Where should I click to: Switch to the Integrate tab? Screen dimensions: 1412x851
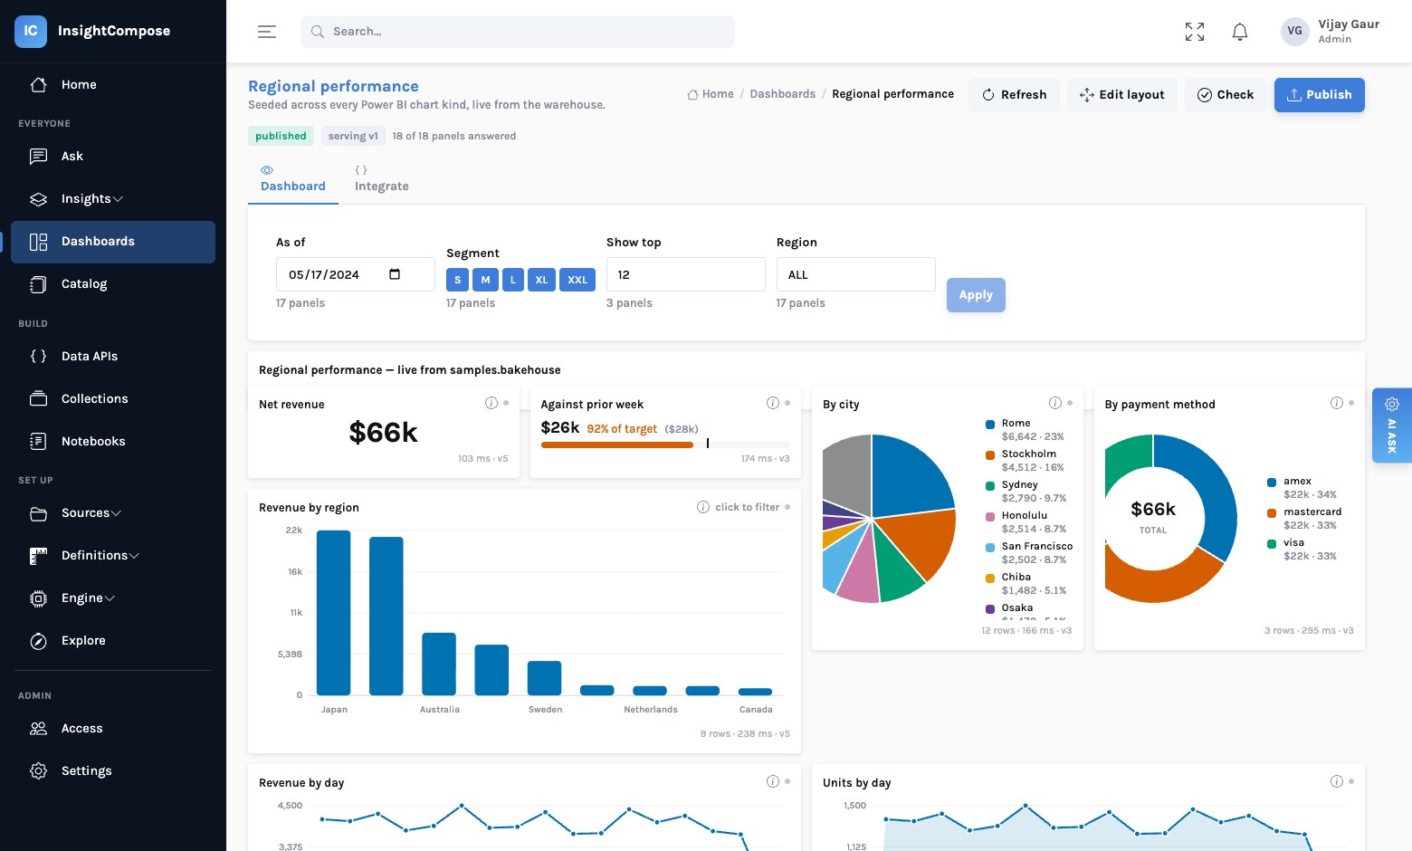pos(382,179)
